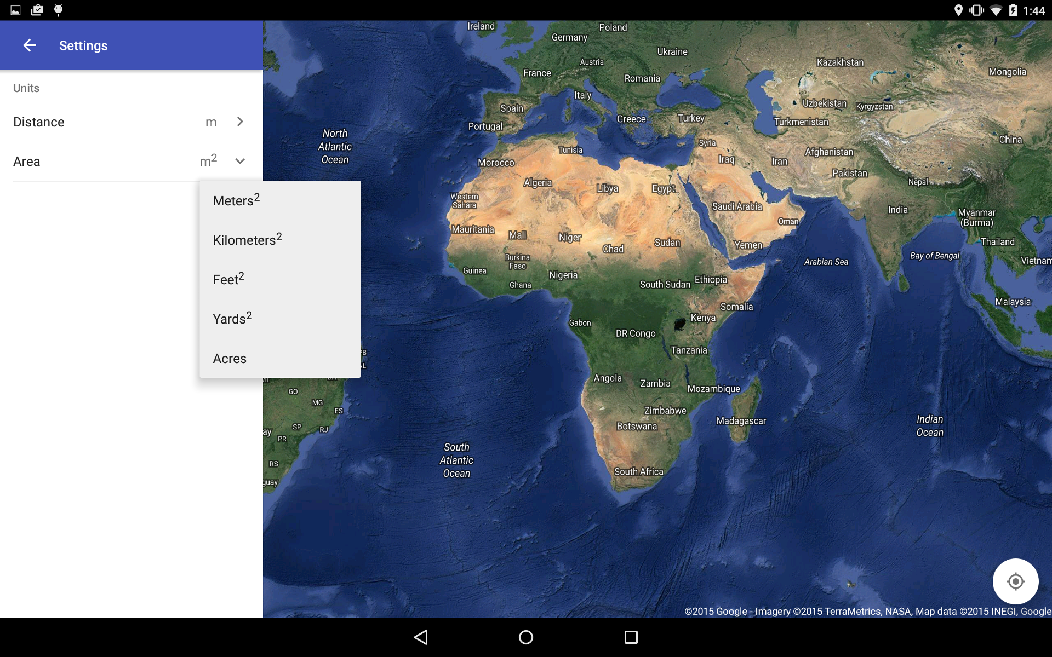Navigate back using the Settings toolbar arrow
1052x657 pixels.
click(30, 45)
